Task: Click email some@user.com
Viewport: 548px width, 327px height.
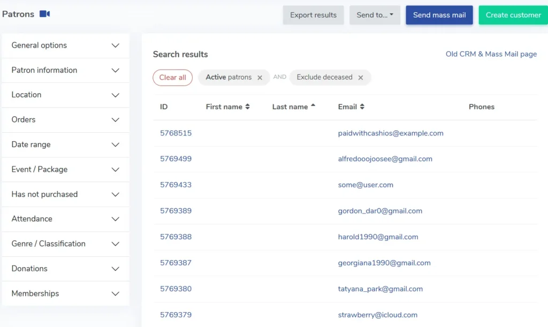Action: point(366,185)
